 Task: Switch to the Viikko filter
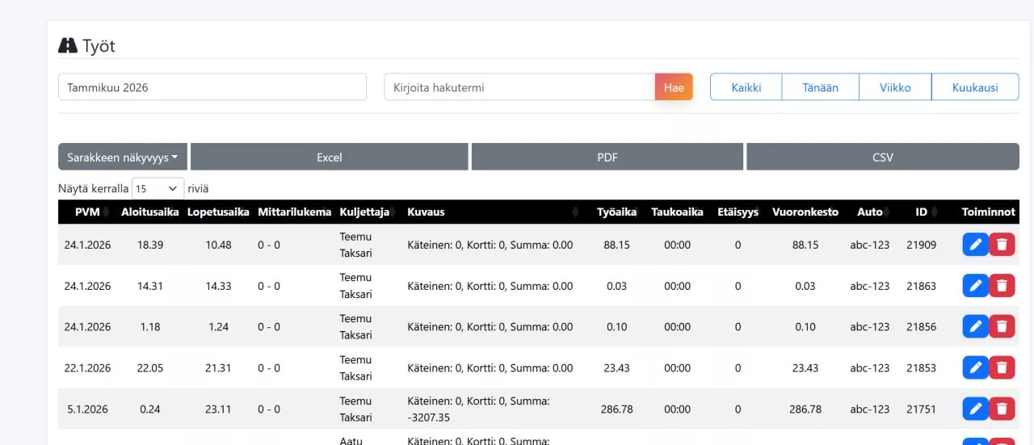point(895,87)
